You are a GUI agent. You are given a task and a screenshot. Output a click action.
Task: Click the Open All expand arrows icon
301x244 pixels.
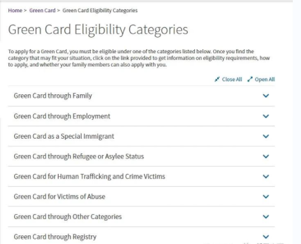coord(250,80)
